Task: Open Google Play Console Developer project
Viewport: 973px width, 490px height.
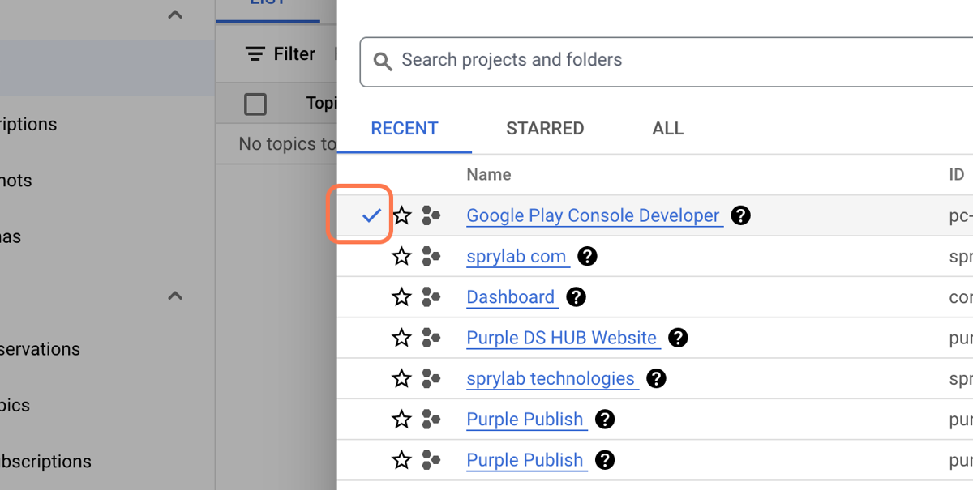Action: point(594,216)
